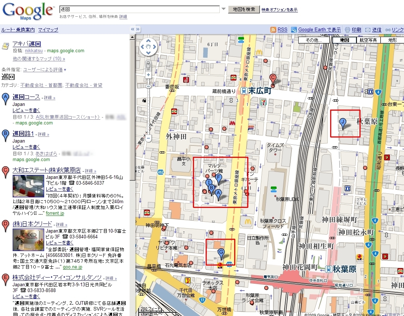Open goo.ne.jp source link
The height and width of the screenshot is (316, 404).
click(x=72, y=267)
